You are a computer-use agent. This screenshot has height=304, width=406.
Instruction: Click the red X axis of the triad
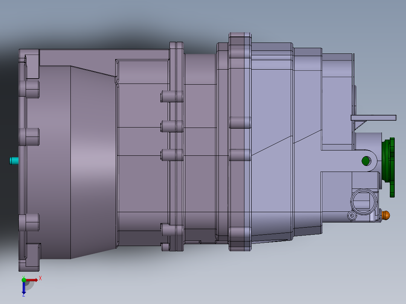coord(32,280)
